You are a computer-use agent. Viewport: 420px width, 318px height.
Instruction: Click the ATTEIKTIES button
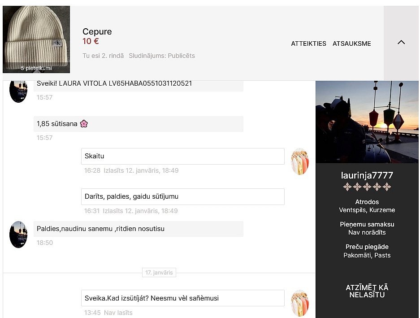click(308, 44)
